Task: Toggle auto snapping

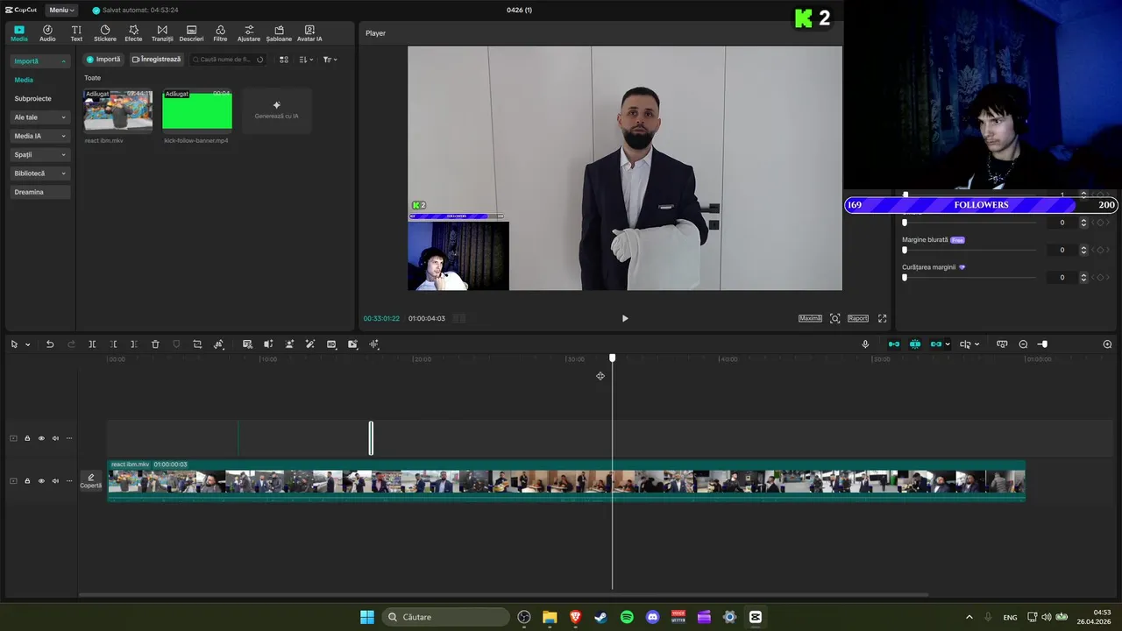Action: [x=915, y=344]
